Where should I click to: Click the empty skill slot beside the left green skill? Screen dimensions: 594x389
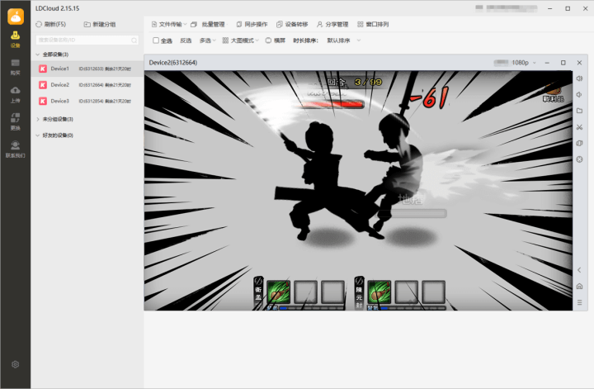coord(306,292)
